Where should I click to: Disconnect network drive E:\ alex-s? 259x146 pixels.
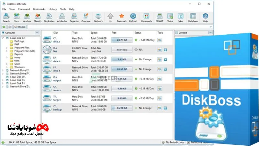click(165, 59)
